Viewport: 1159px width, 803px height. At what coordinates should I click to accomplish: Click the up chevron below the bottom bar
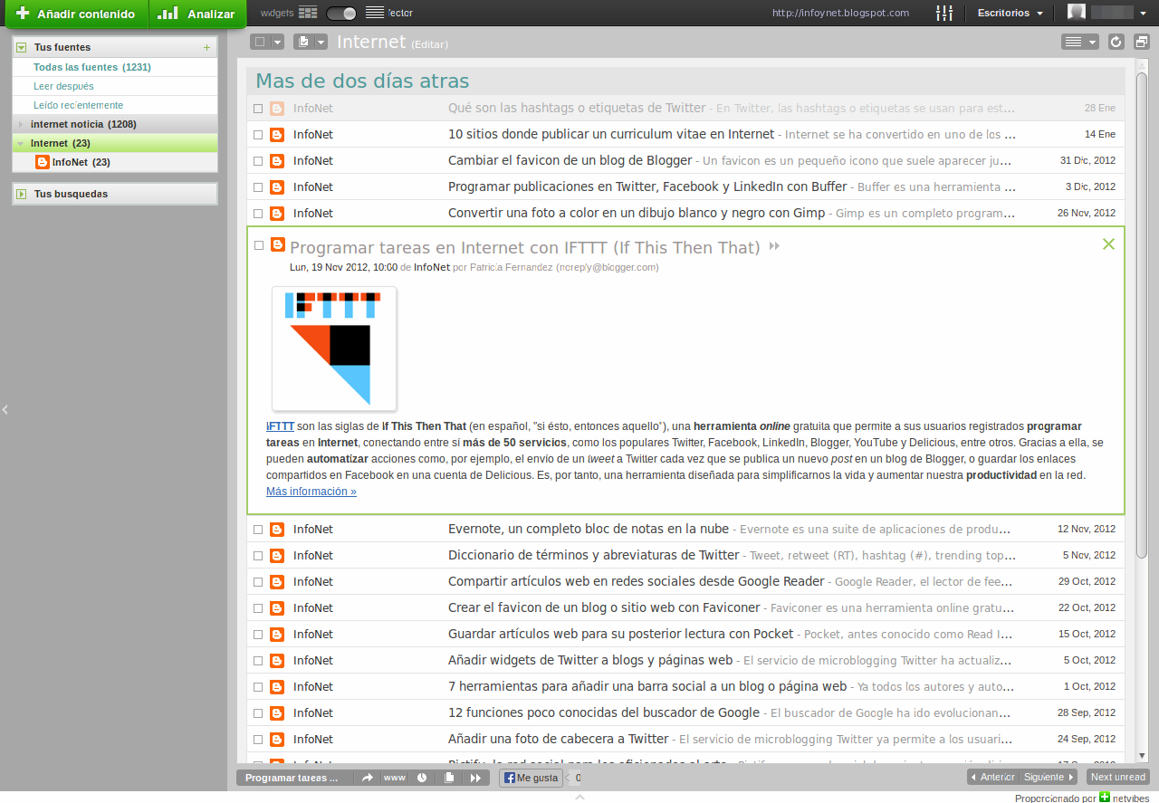click(x=579, y=797)
